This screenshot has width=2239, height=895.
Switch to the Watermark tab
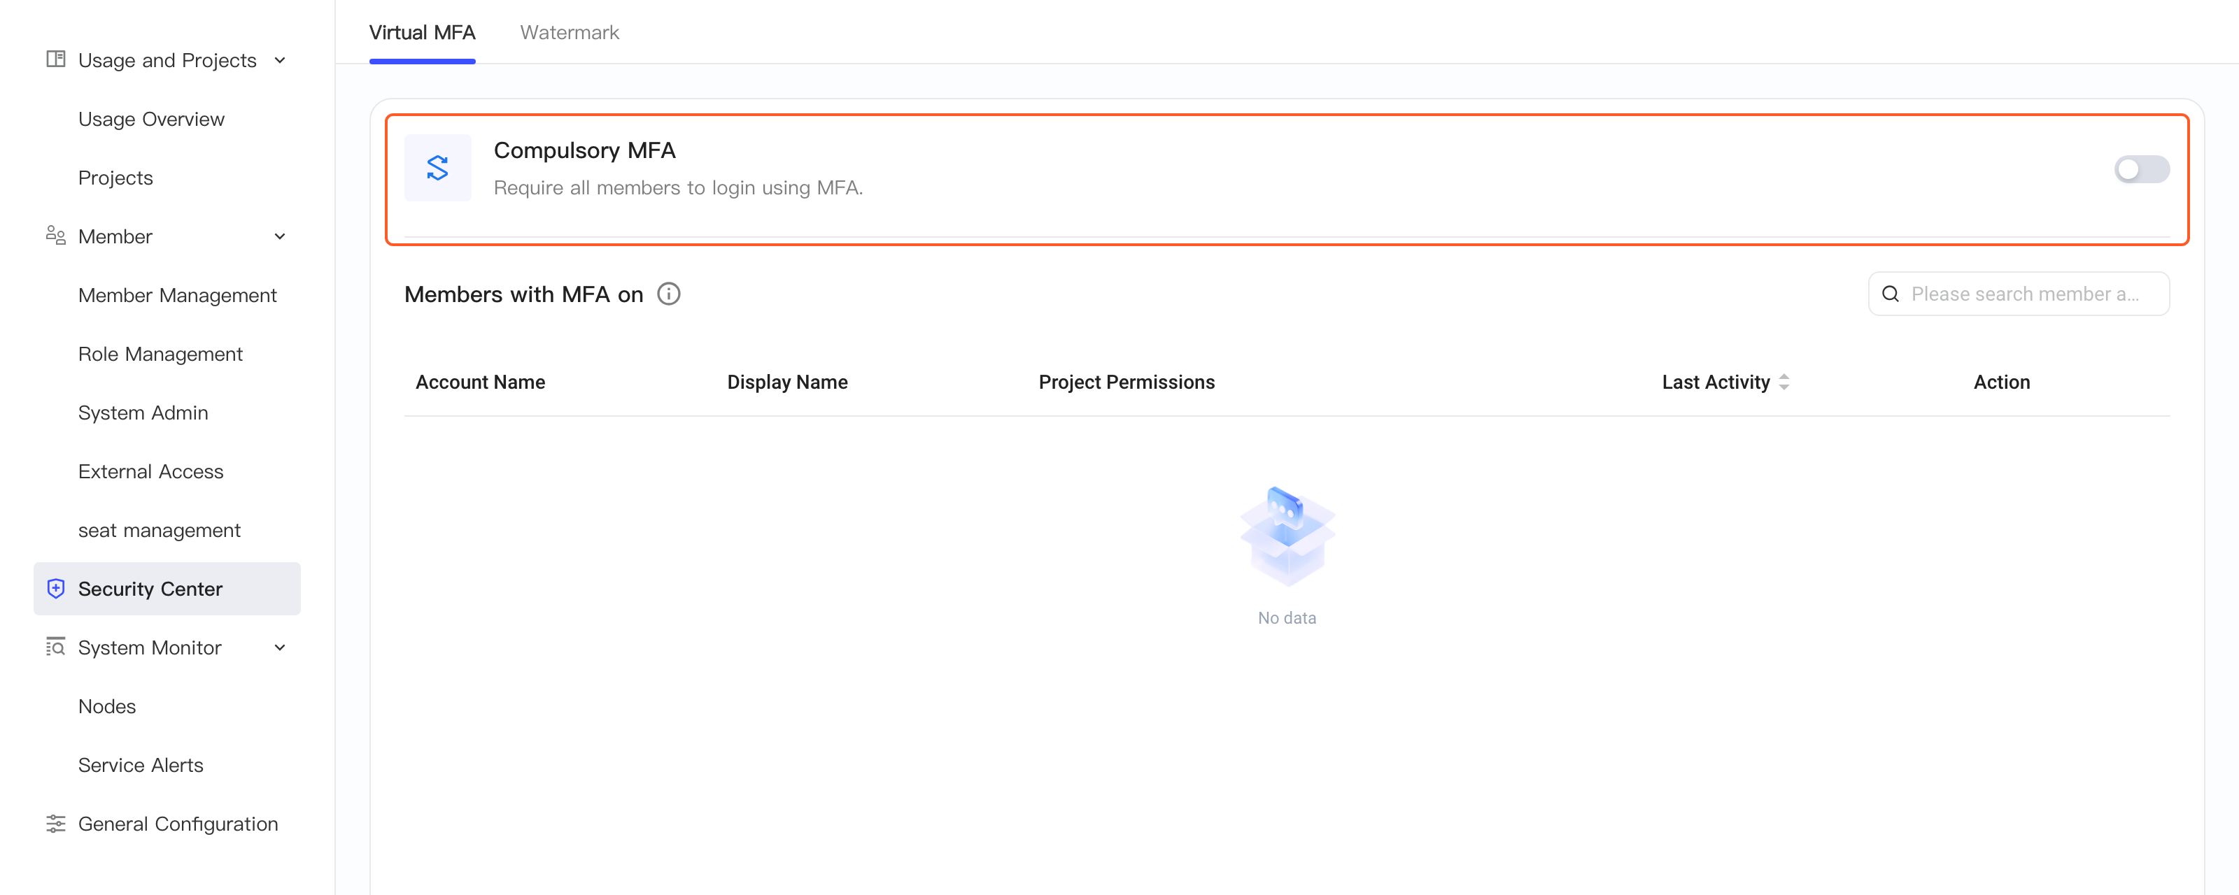(570, 33)
